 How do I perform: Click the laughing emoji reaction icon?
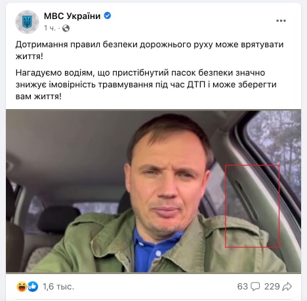click(22, 287)
